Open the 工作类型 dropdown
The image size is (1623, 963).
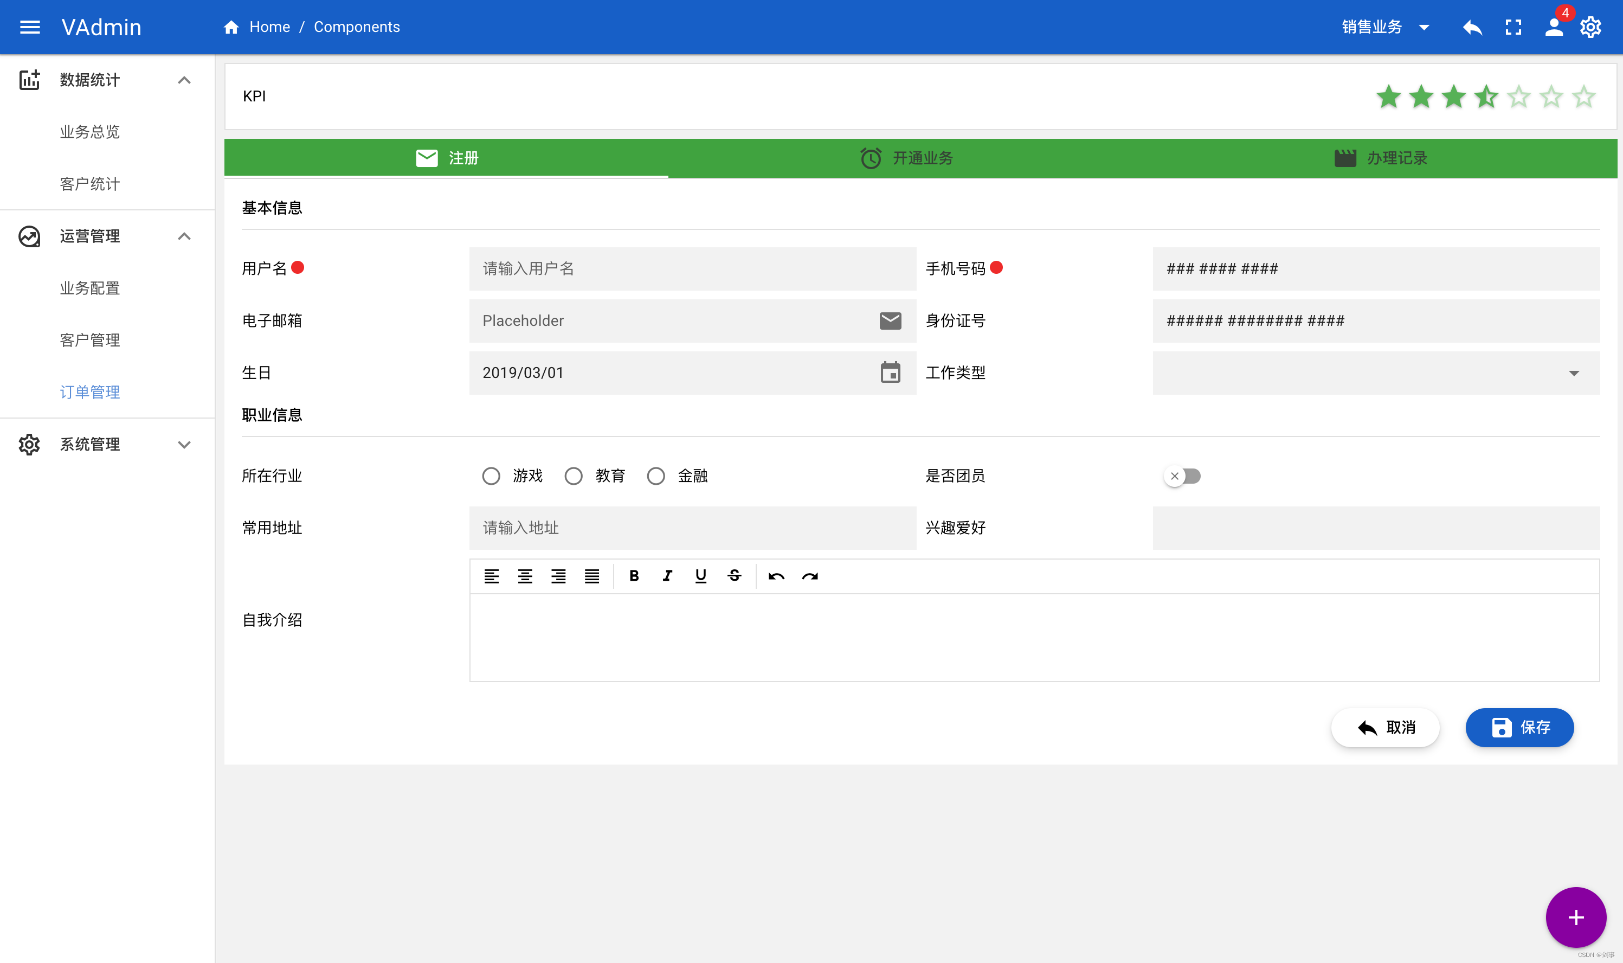(x=1375, y=373)
